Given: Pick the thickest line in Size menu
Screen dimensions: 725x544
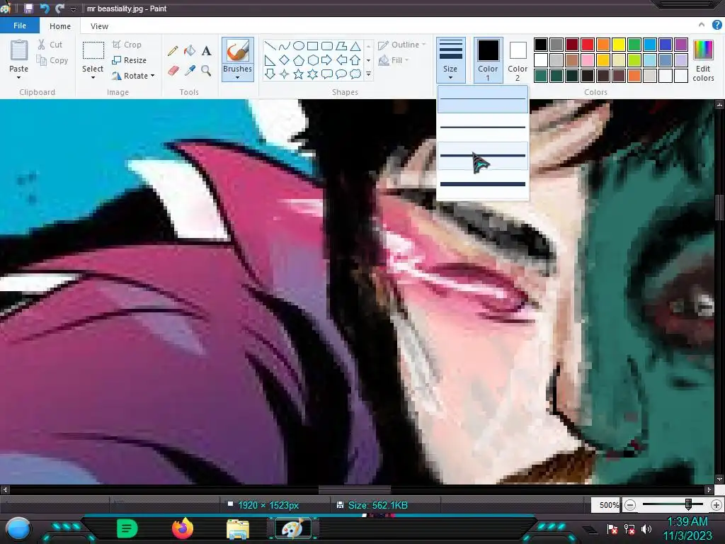Looking at the screenshot, I should point(483,184).
